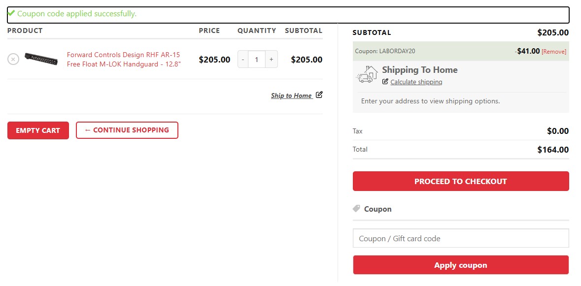Open the Forward Controls Design RHF handguard link
This screenshot has height=286, width=581.
(124, 59)
